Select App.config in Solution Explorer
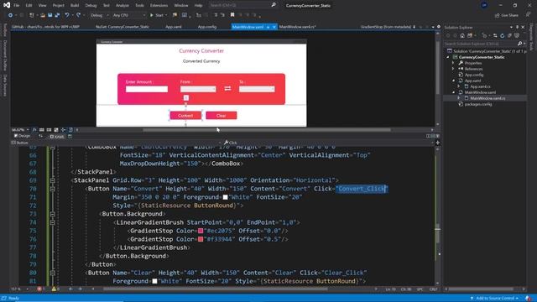This screenshot has width=537, height=302. pos(474,75)
